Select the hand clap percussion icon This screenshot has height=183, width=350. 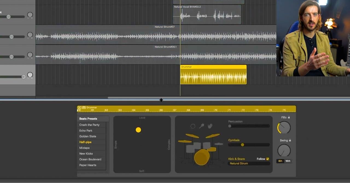(210, 126)
